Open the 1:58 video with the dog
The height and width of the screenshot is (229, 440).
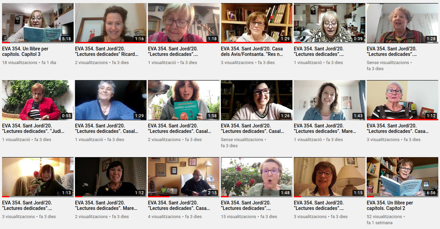click(184, 100)
